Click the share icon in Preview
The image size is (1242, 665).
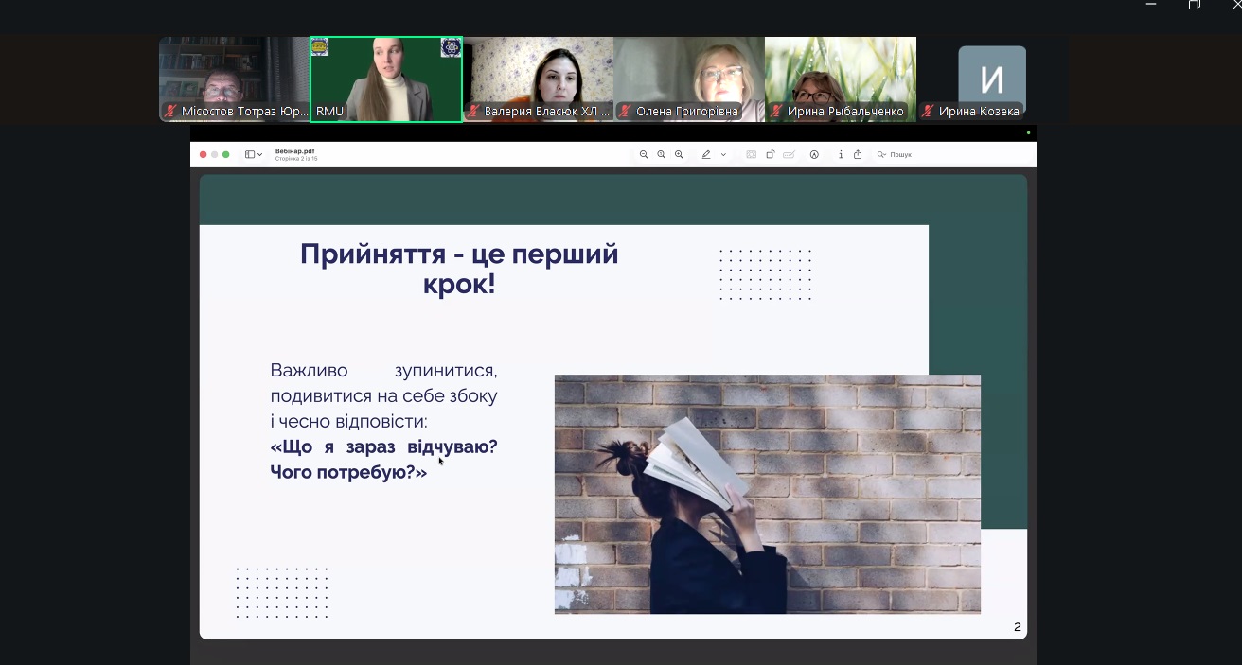858,154
